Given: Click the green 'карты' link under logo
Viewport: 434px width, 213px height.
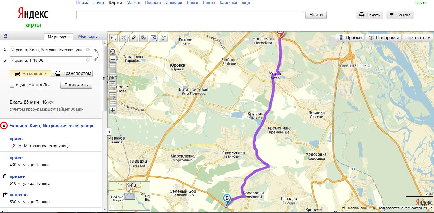Looking at the screenshot, I should pos(33,25).
